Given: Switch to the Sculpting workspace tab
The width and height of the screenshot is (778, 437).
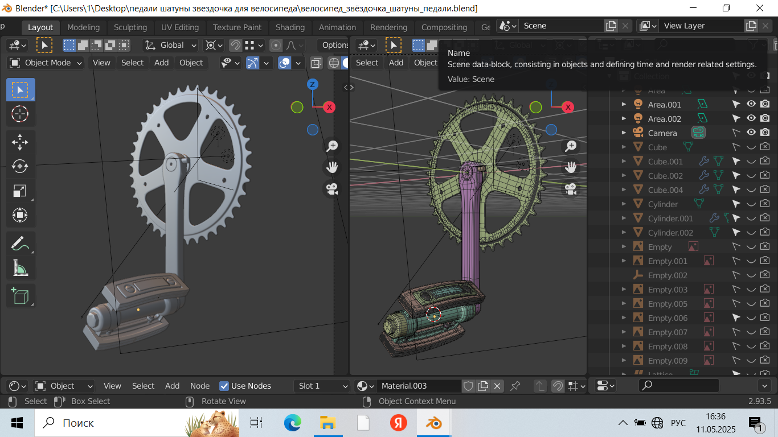Looking at the screenshot, I should tap(130, 27).
